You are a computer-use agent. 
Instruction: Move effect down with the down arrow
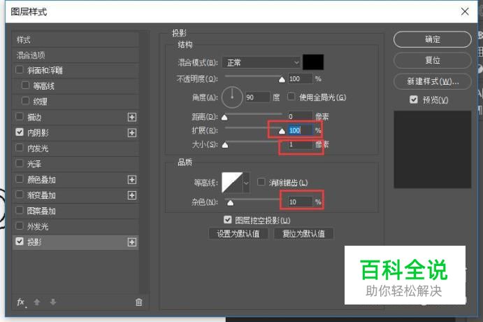53,302
